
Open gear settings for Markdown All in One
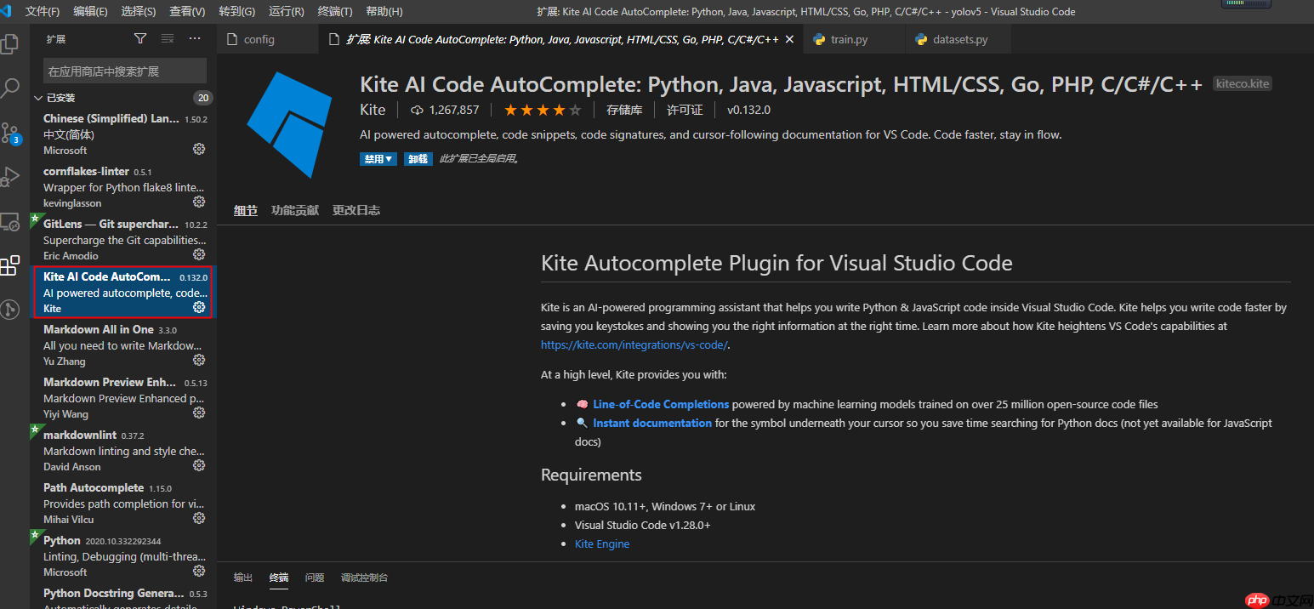(199, 360)
